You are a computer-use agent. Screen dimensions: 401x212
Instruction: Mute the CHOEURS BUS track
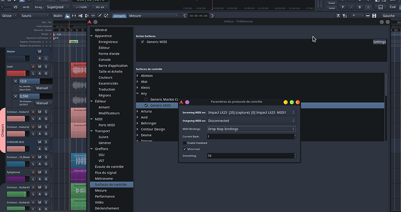tap(40, 142)
